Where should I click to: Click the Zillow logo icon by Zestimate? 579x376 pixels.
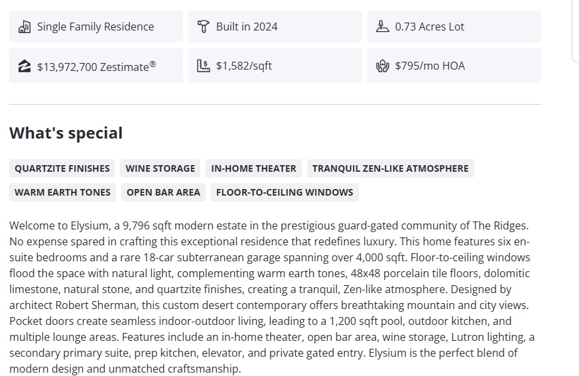[x=25, y=66]
